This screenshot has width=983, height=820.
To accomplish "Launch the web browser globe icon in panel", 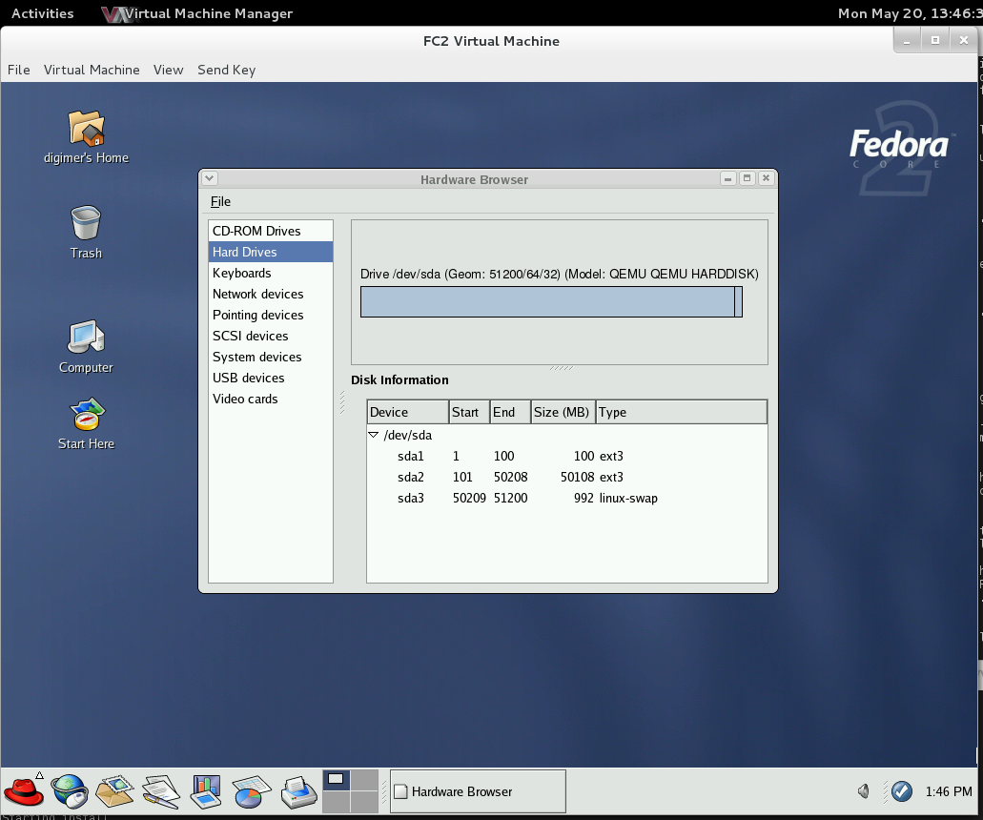I will click(x=70, y=791).
